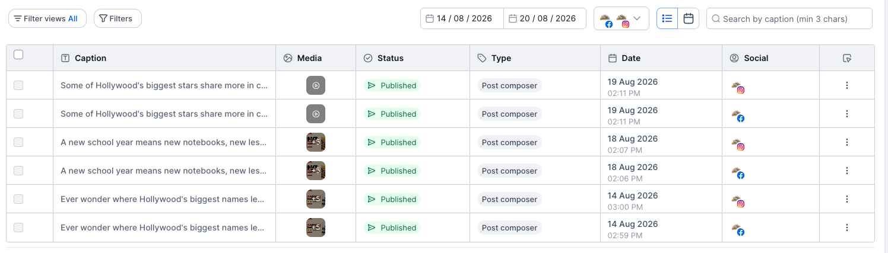
Task: Click Instagram account icon on 18 Aug 02:07 PM row
Action: pyautogui.click(x=738, y=144)
